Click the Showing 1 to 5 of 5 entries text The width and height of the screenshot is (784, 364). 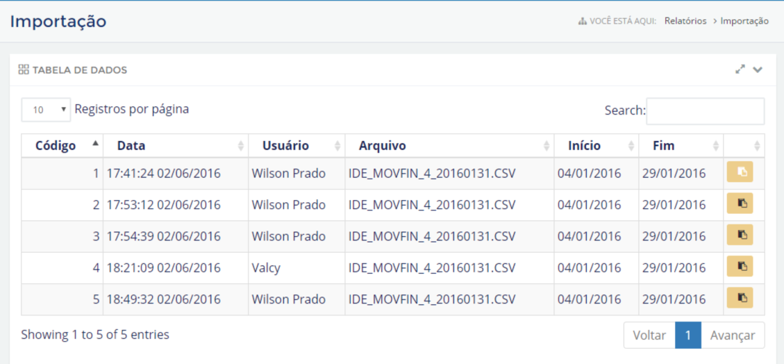coord(95,335)
